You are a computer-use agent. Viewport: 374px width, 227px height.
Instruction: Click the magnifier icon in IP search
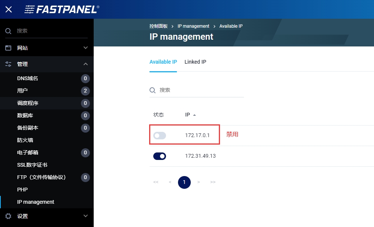153,90
